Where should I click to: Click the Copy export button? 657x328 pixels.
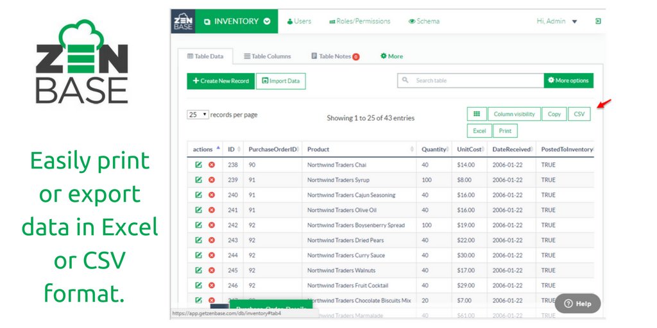pos(554,114)
